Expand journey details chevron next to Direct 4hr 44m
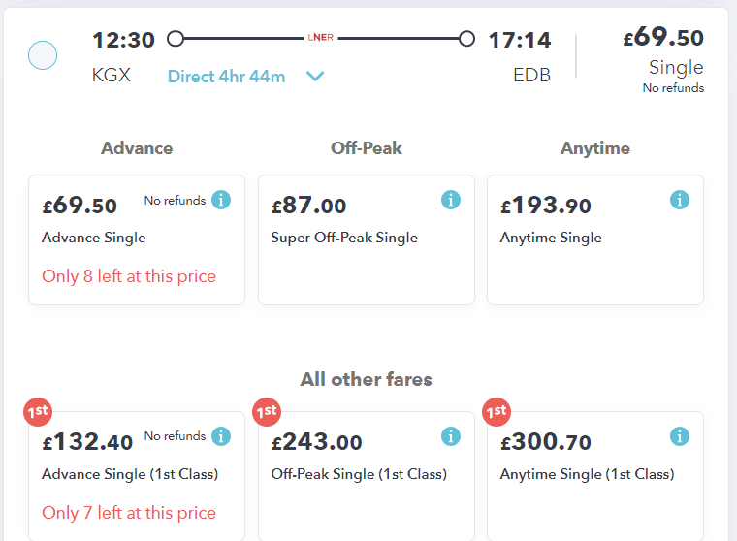 coord(315,77)
